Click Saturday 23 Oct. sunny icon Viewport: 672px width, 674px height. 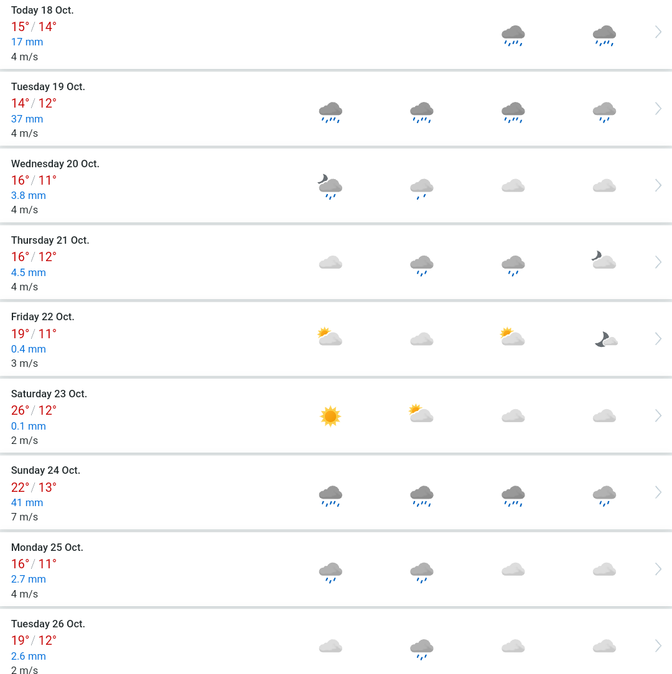tap(330, 416)
